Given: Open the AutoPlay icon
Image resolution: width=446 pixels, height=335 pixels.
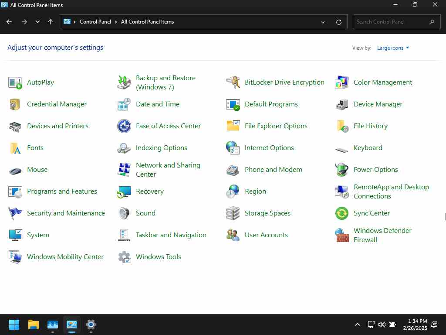Looking at the screenshot, I should pyautogui.click(x=15, y=82).
